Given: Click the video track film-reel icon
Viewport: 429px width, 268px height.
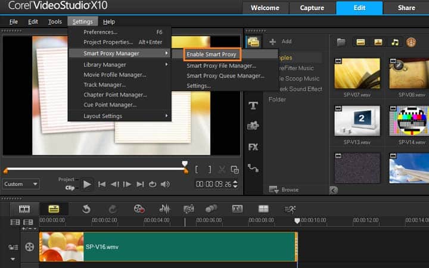Looking at the screenshot, I should [30, 247].
